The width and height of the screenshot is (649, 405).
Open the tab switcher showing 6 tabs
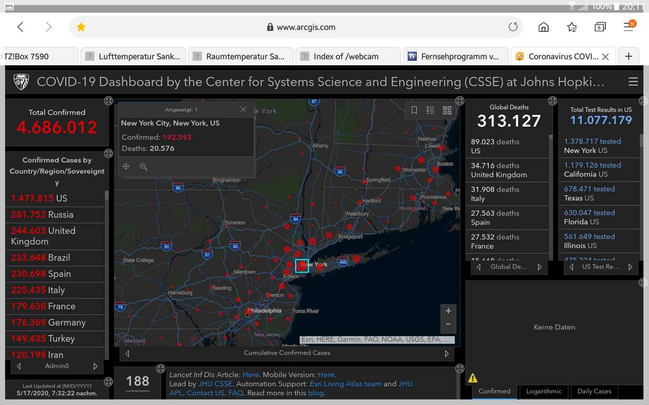[600, 27]
